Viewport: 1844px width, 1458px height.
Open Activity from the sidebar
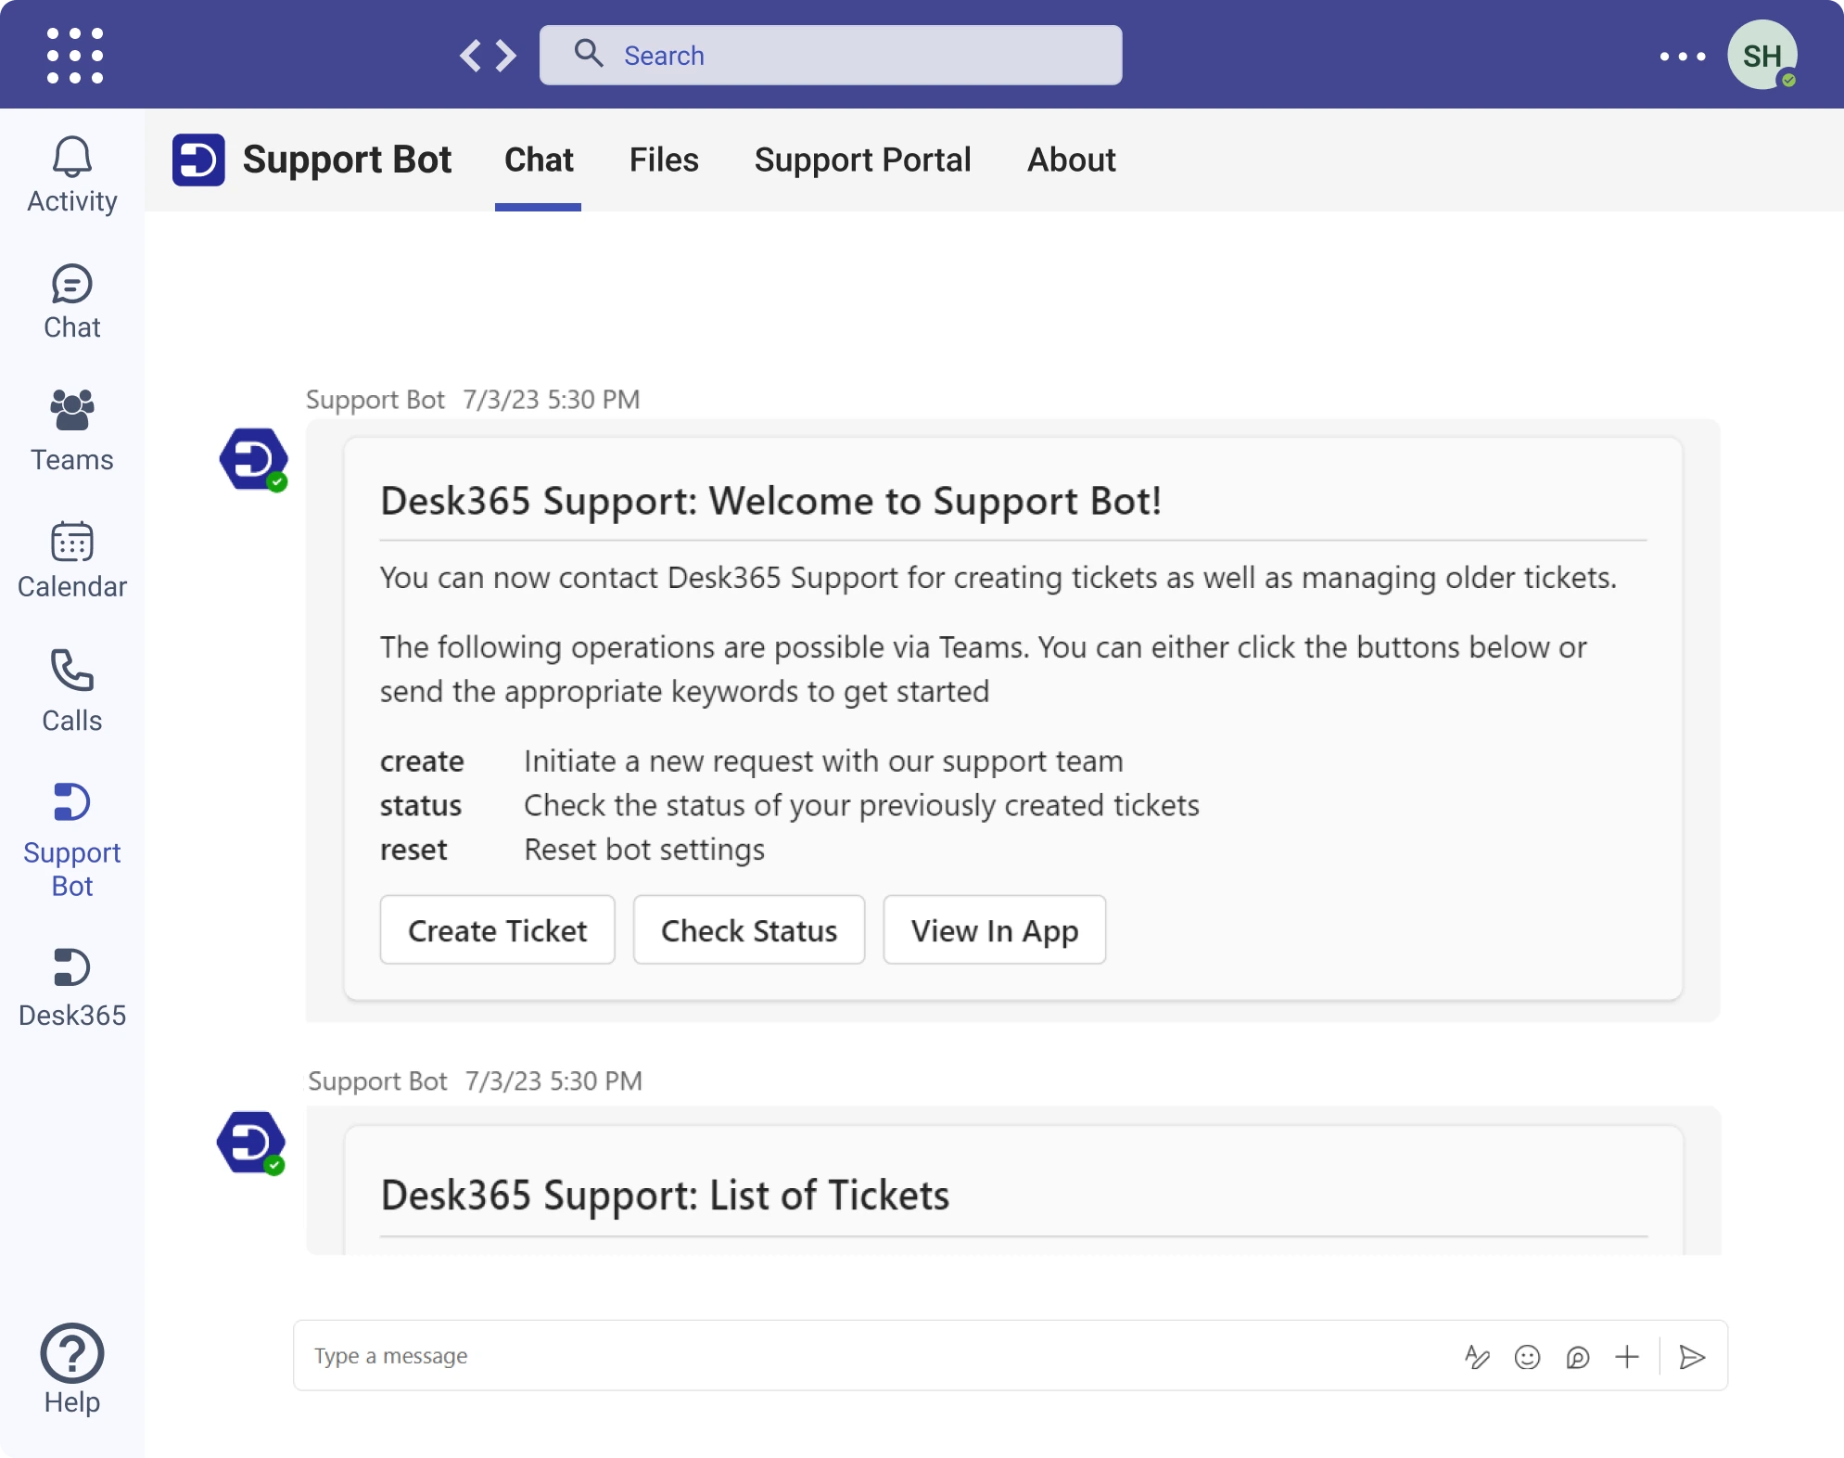(72, 175)
